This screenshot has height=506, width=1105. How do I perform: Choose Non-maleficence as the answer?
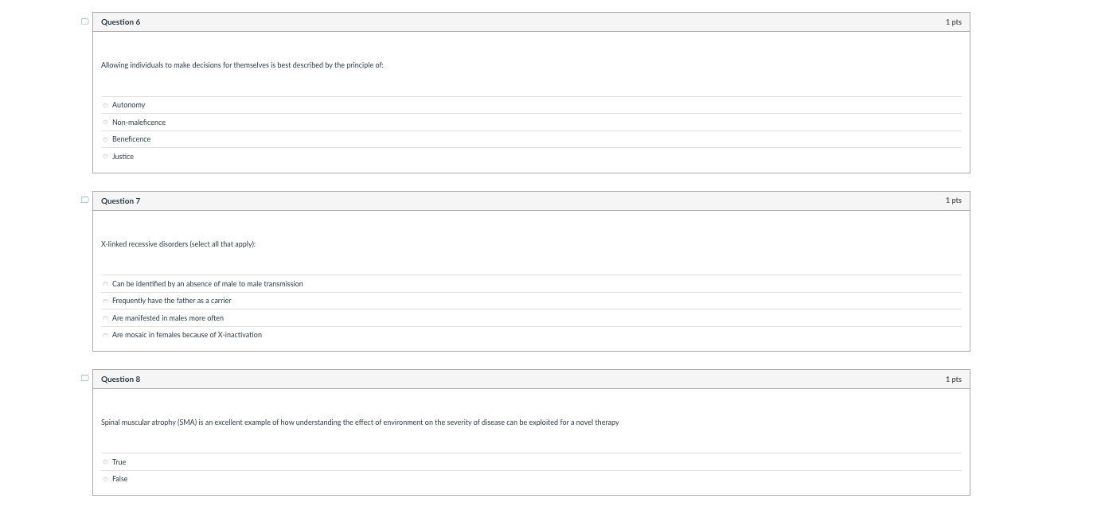105,123
